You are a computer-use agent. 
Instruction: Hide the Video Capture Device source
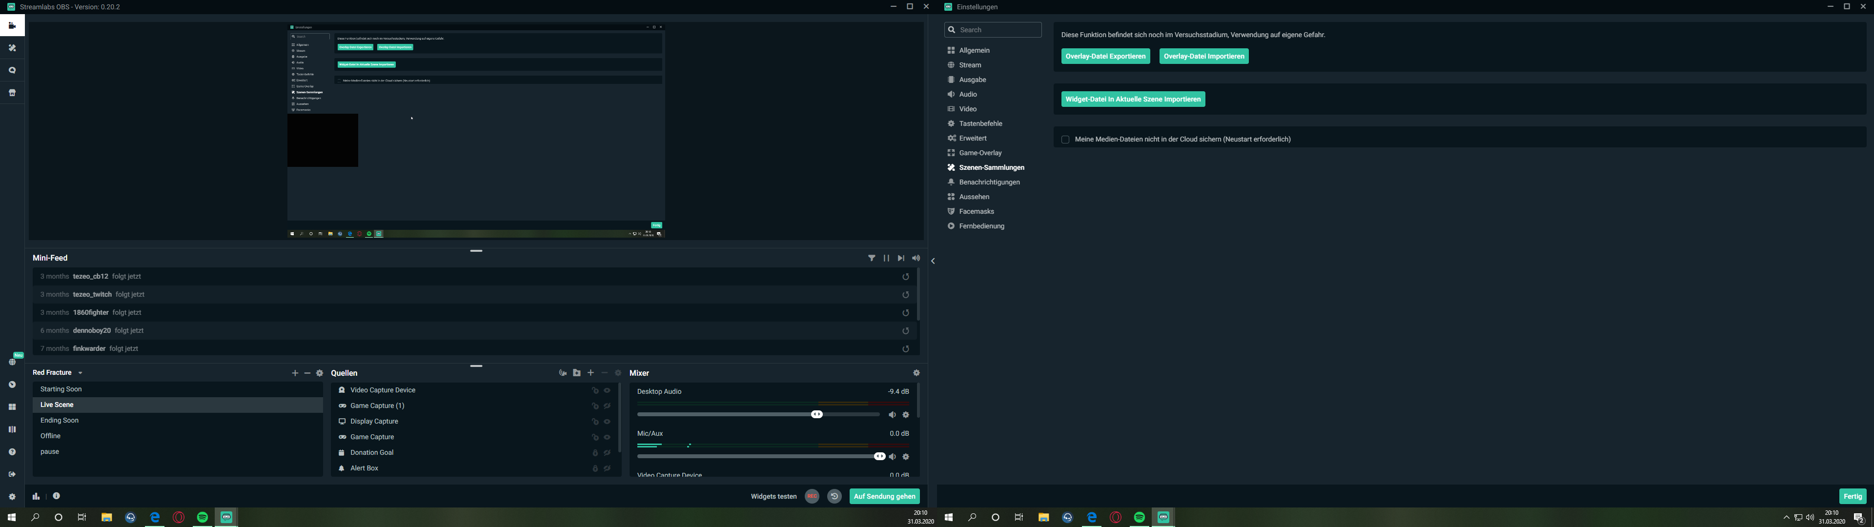608,391
